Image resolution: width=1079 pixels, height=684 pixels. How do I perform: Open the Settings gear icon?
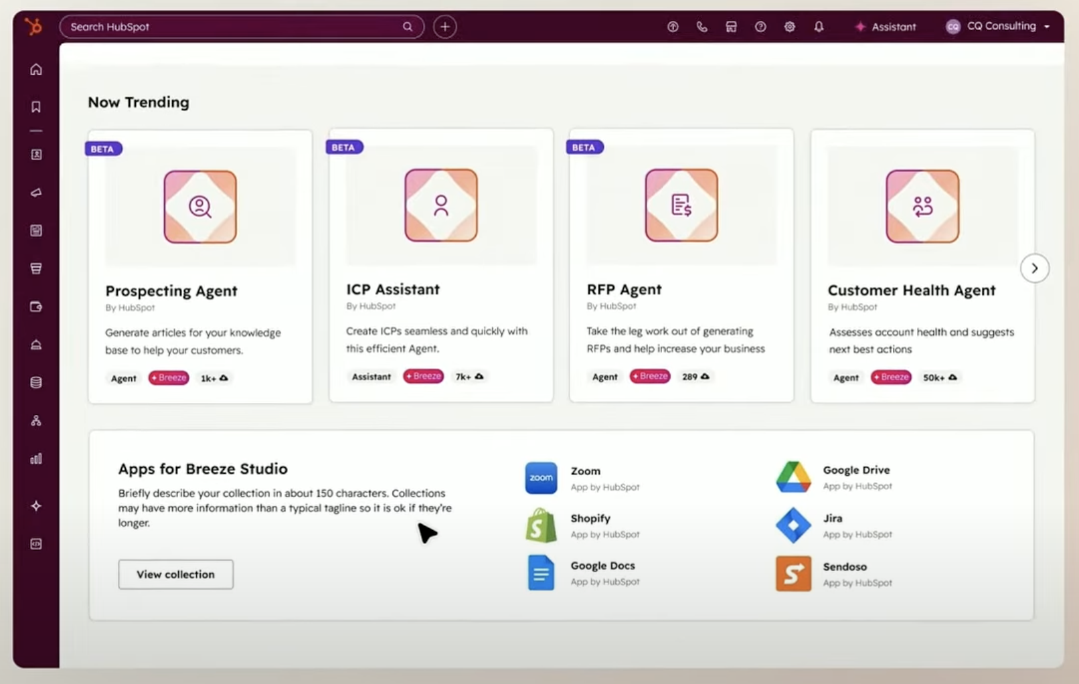click(790, 27)
